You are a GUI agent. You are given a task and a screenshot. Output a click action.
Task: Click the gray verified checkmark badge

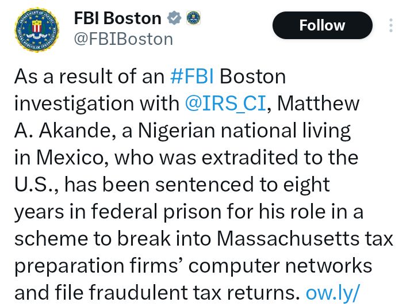coord(174,18)
